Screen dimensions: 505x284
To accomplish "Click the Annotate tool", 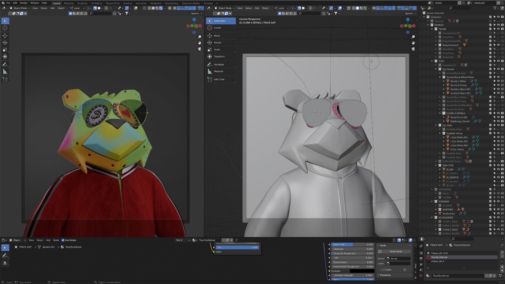I will tap(219, 64).
